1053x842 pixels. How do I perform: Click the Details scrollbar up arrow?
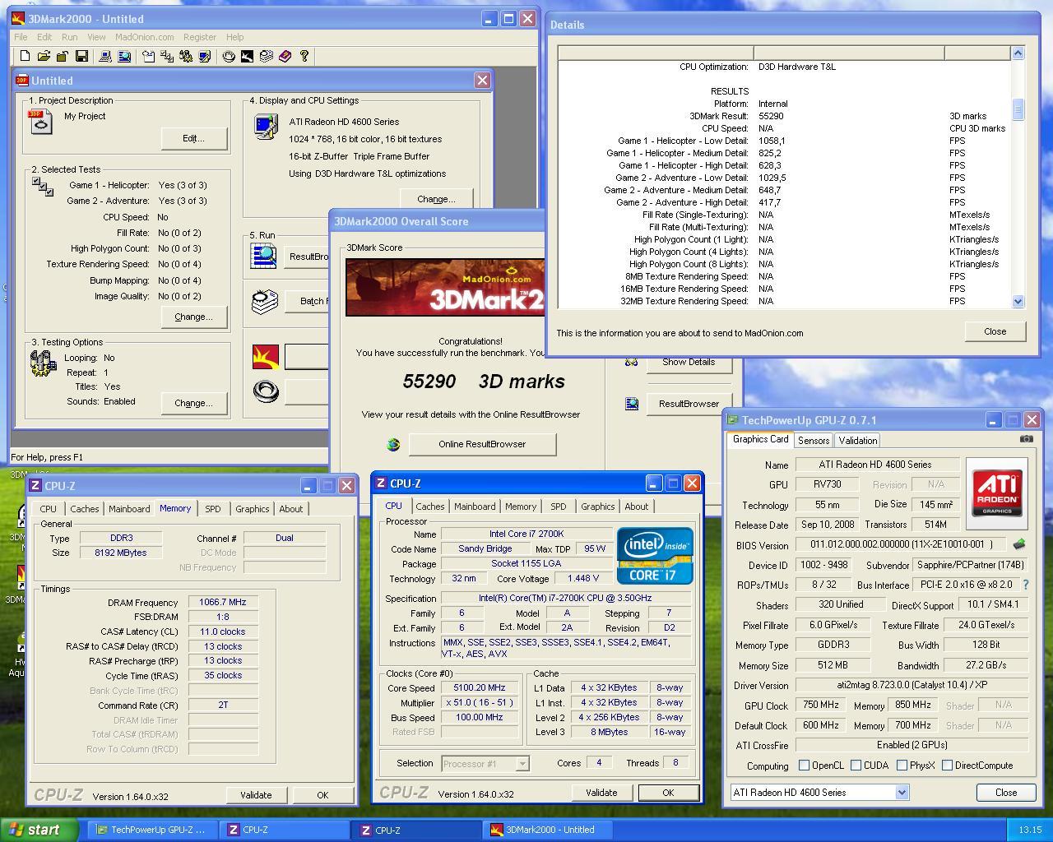[1018, 53]
